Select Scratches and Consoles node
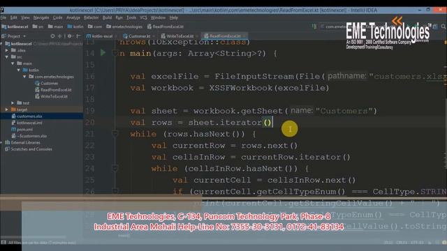Image resolution: width=447 pixels, height=251 pixels. pos(29,149)
